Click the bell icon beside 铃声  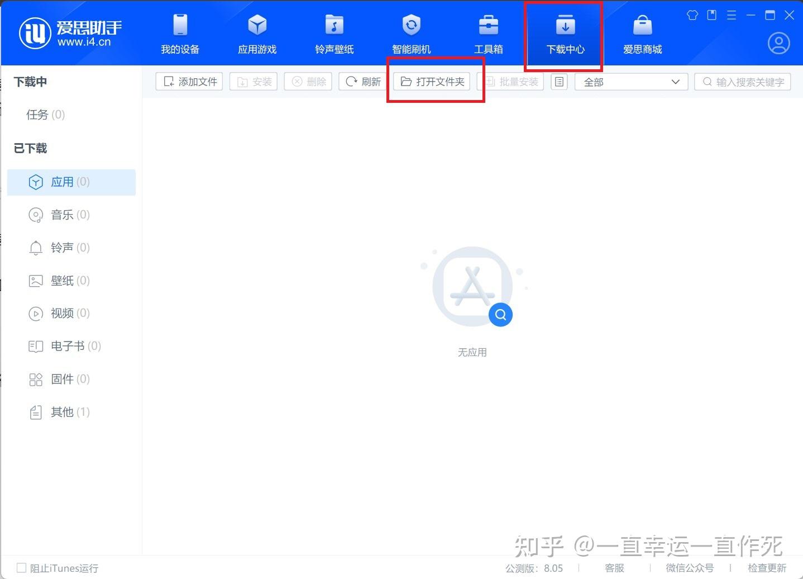(x=36, y=248)
